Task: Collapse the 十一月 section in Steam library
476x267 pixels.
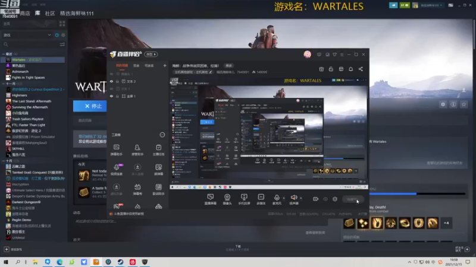Action: coord(4,84)
